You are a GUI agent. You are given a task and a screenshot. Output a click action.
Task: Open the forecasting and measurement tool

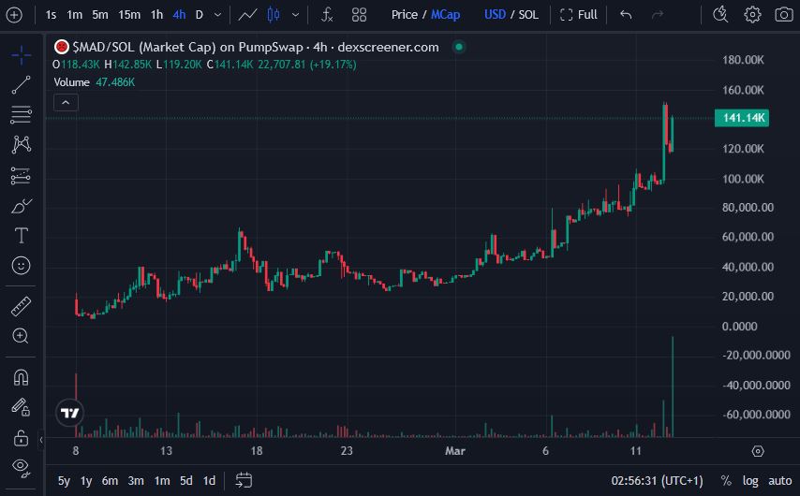point(21,176)
